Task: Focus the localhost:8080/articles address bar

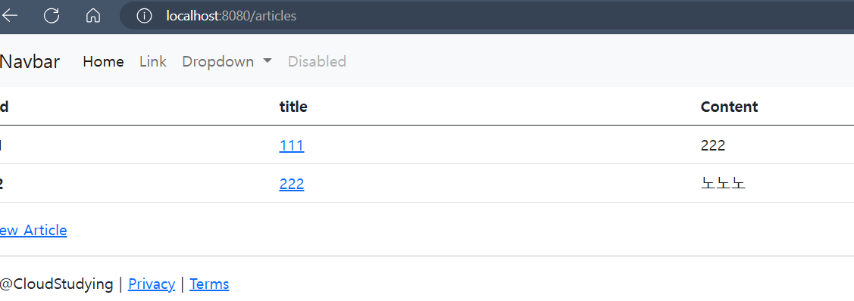Action: 231,17
